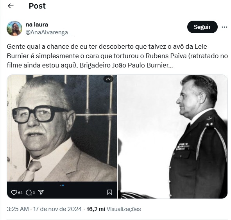Click the 16,2 mi Visualizações count
This screenshot has height=220, width=231.
tap(114, 209)
